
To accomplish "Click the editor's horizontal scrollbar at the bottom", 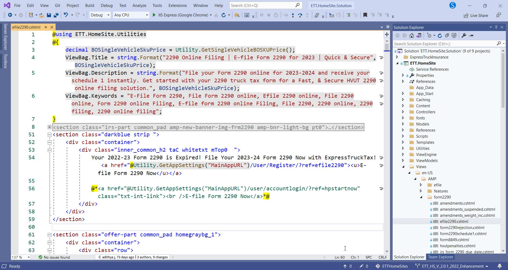I will [248, 257].
